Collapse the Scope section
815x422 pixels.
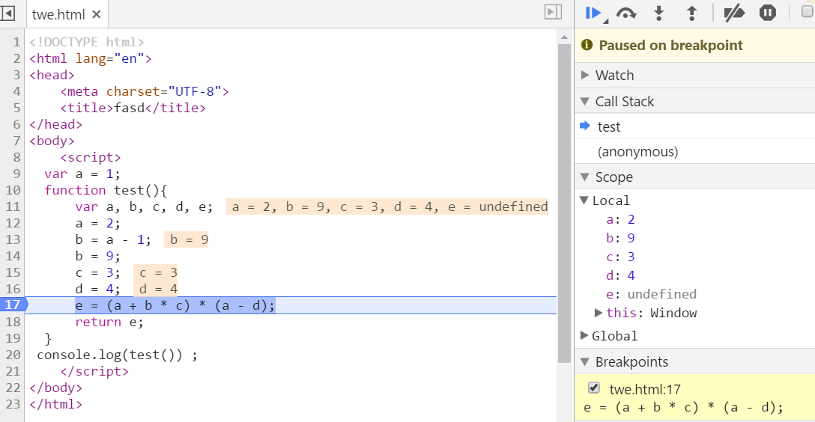click(585, 177)
